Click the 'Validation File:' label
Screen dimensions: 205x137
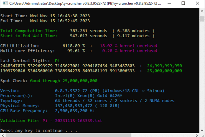20,120
